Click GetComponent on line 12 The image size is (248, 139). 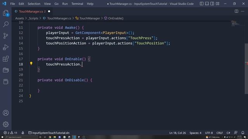pyautogui.click(x=88, y=33)
